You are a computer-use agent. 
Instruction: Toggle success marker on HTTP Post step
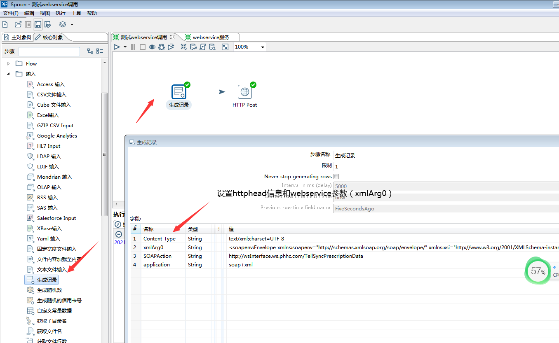[x=252, y=85]
